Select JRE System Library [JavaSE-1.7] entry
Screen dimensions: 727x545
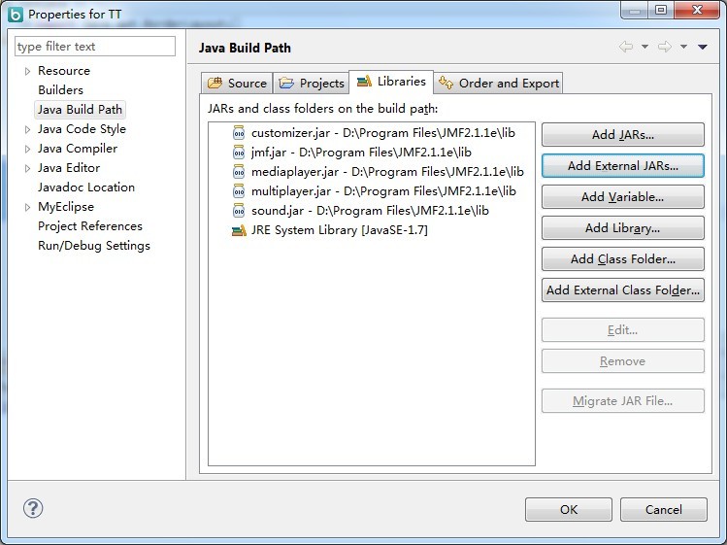(x=330, y=230)
